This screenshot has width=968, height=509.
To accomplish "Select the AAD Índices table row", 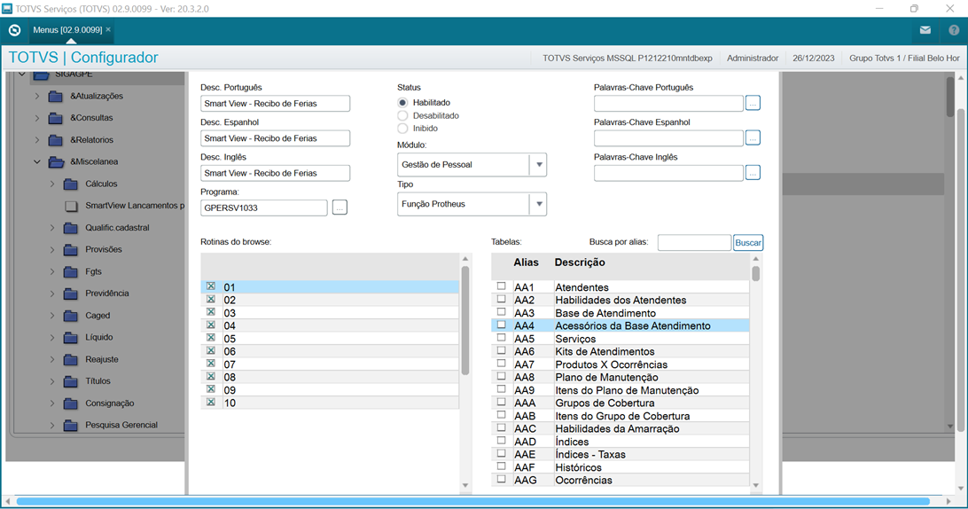I will coord(620,441).
